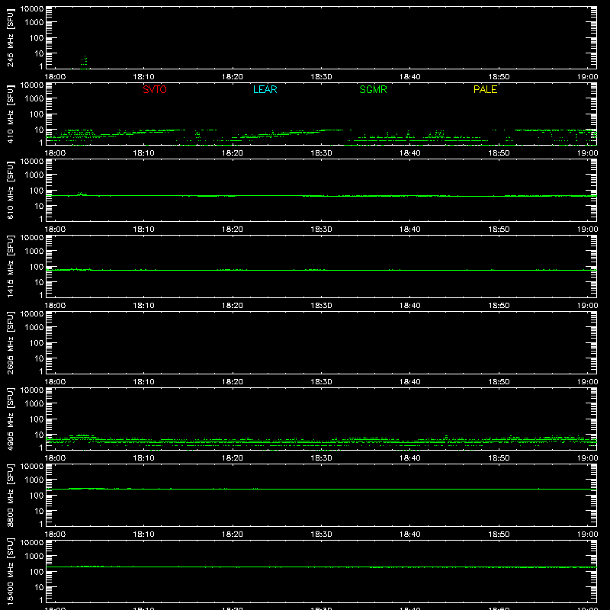This screenshot has width=610, height=610.
Task: Select the 2695 MHz [SFU] axis title
Action: click(11, 342)
